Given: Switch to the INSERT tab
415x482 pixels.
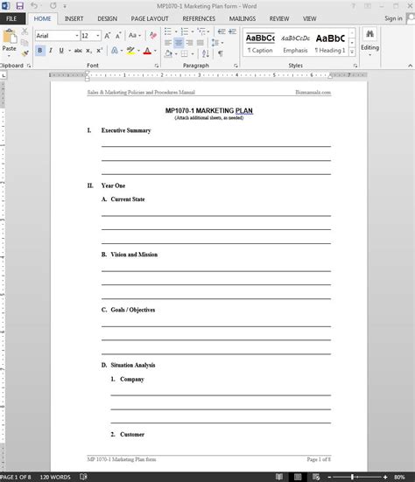Looking at the screenshot, I should pos(74,18).
